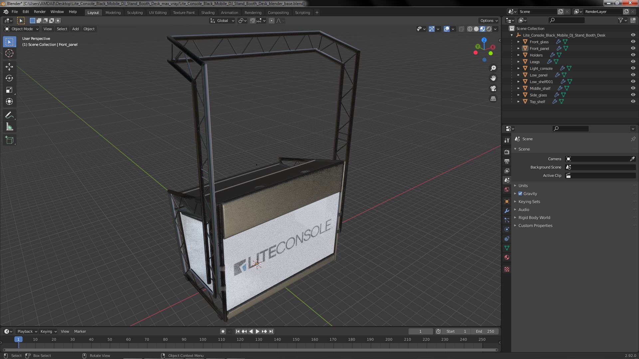Open the Add menu in viewport
Screen dimensions: 639x359
[x=76, y=29]
